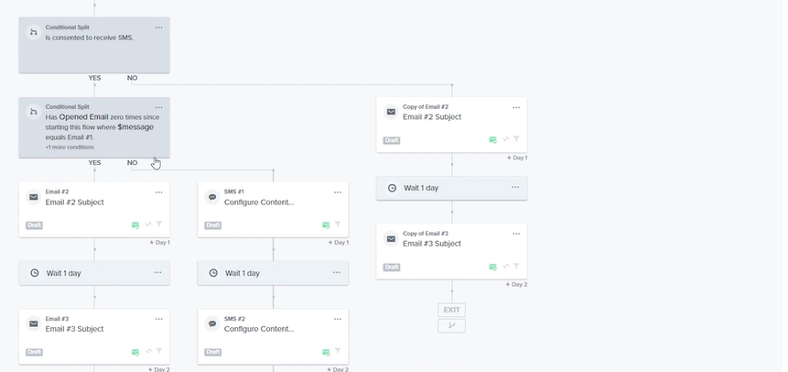
Task: Click the branch icon below the EXIT box
Action: click(451, 325)
